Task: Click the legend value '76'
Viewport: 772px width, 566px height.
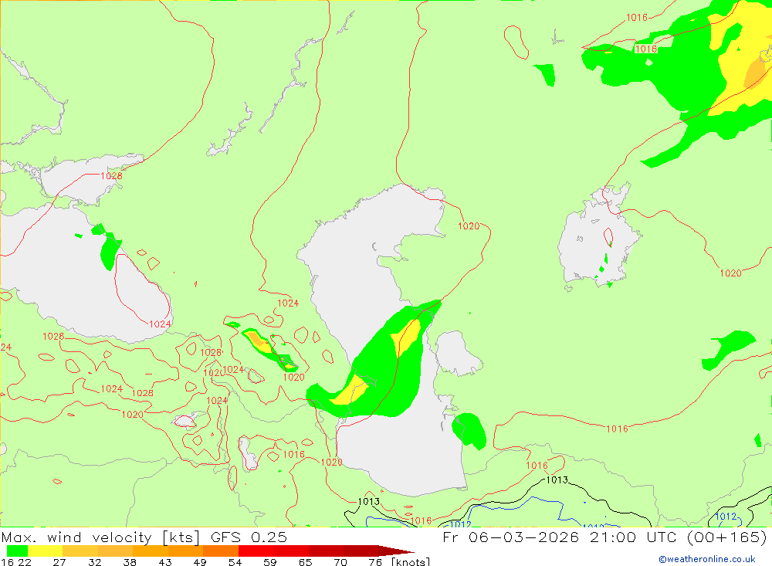Action: click(375, 561)
